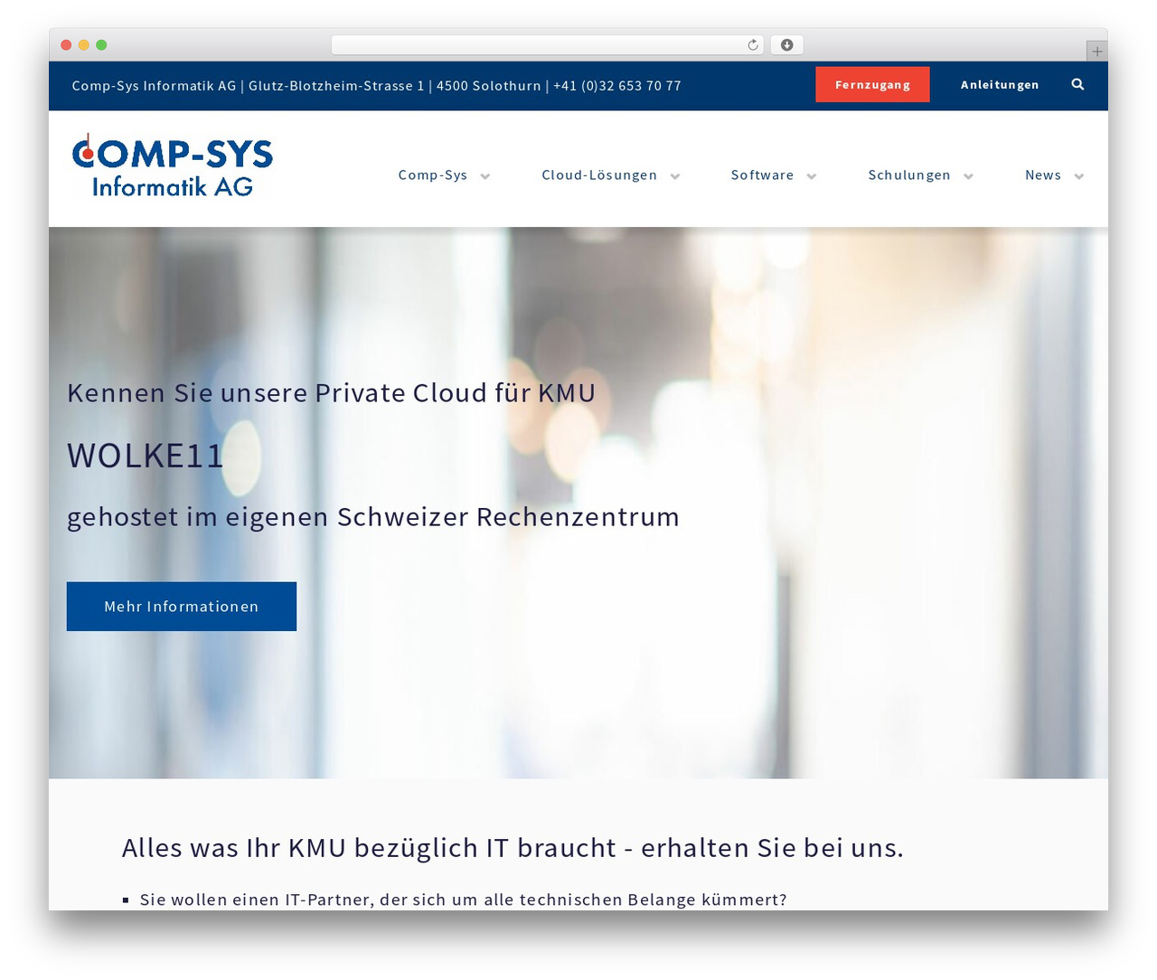Click 'gehostet im eigenen Schweizer Rechenzentrum' text
The width and height of the screenshot is (1157, 980).
[373, 517]
